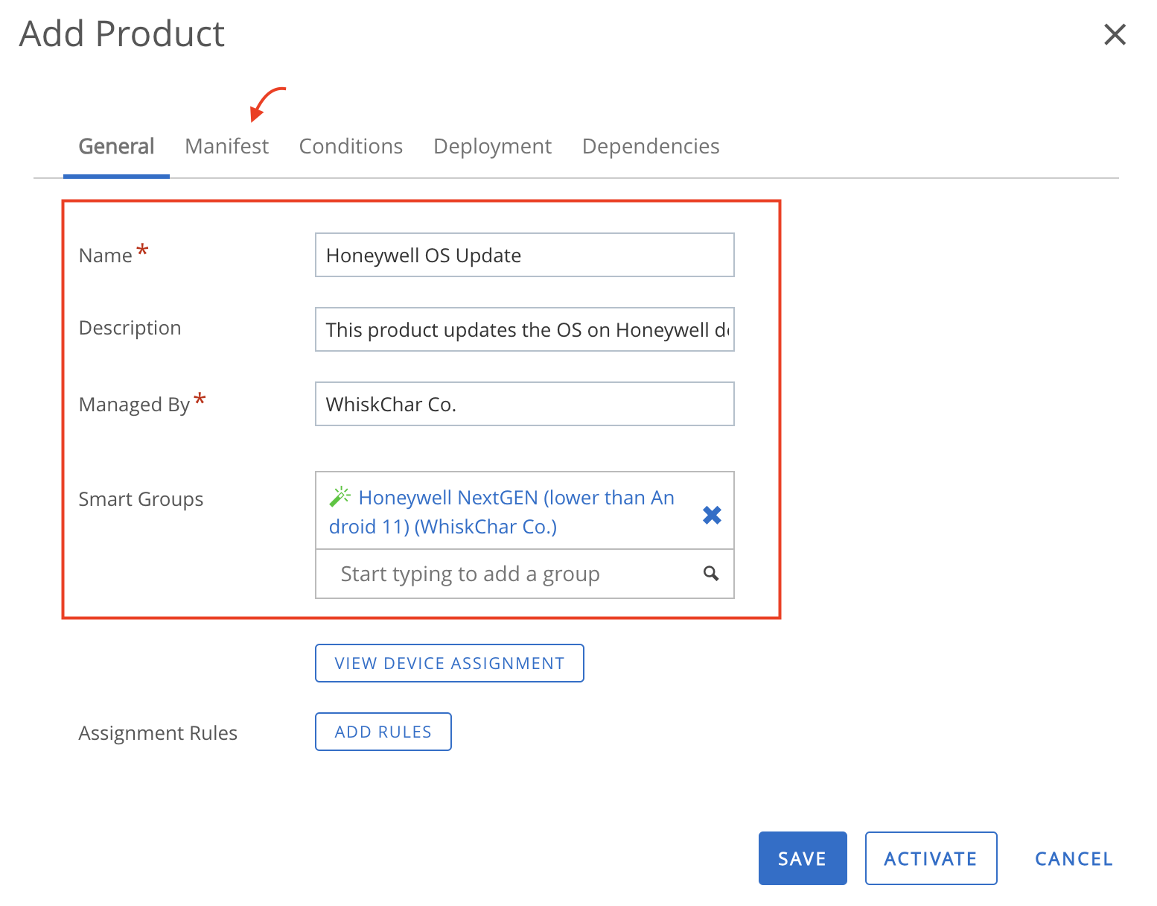Click the Name input field
Viewport: 1157px width, 906px height.
point(524,255)
